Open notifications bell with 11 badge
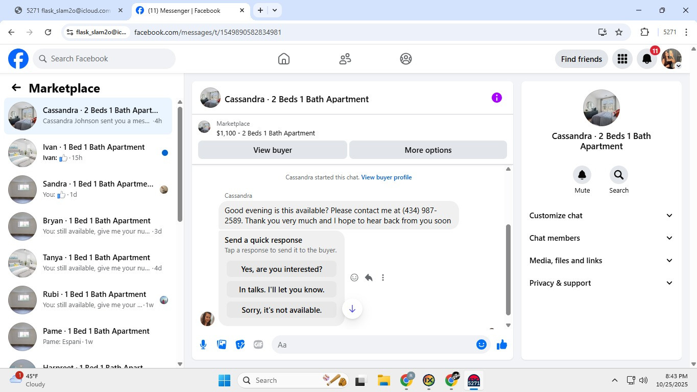 (x=647, y=59)
